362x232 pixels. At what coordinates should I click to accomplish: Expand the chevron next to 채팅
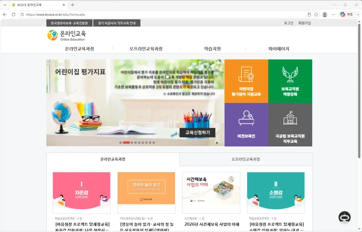358,14
